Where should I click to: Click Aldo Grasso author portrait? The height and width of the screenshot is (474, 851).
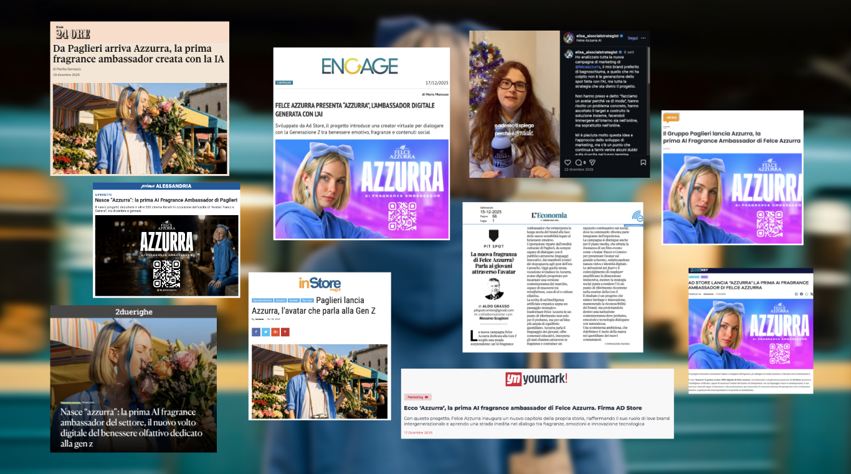click(x=494, y=288)
